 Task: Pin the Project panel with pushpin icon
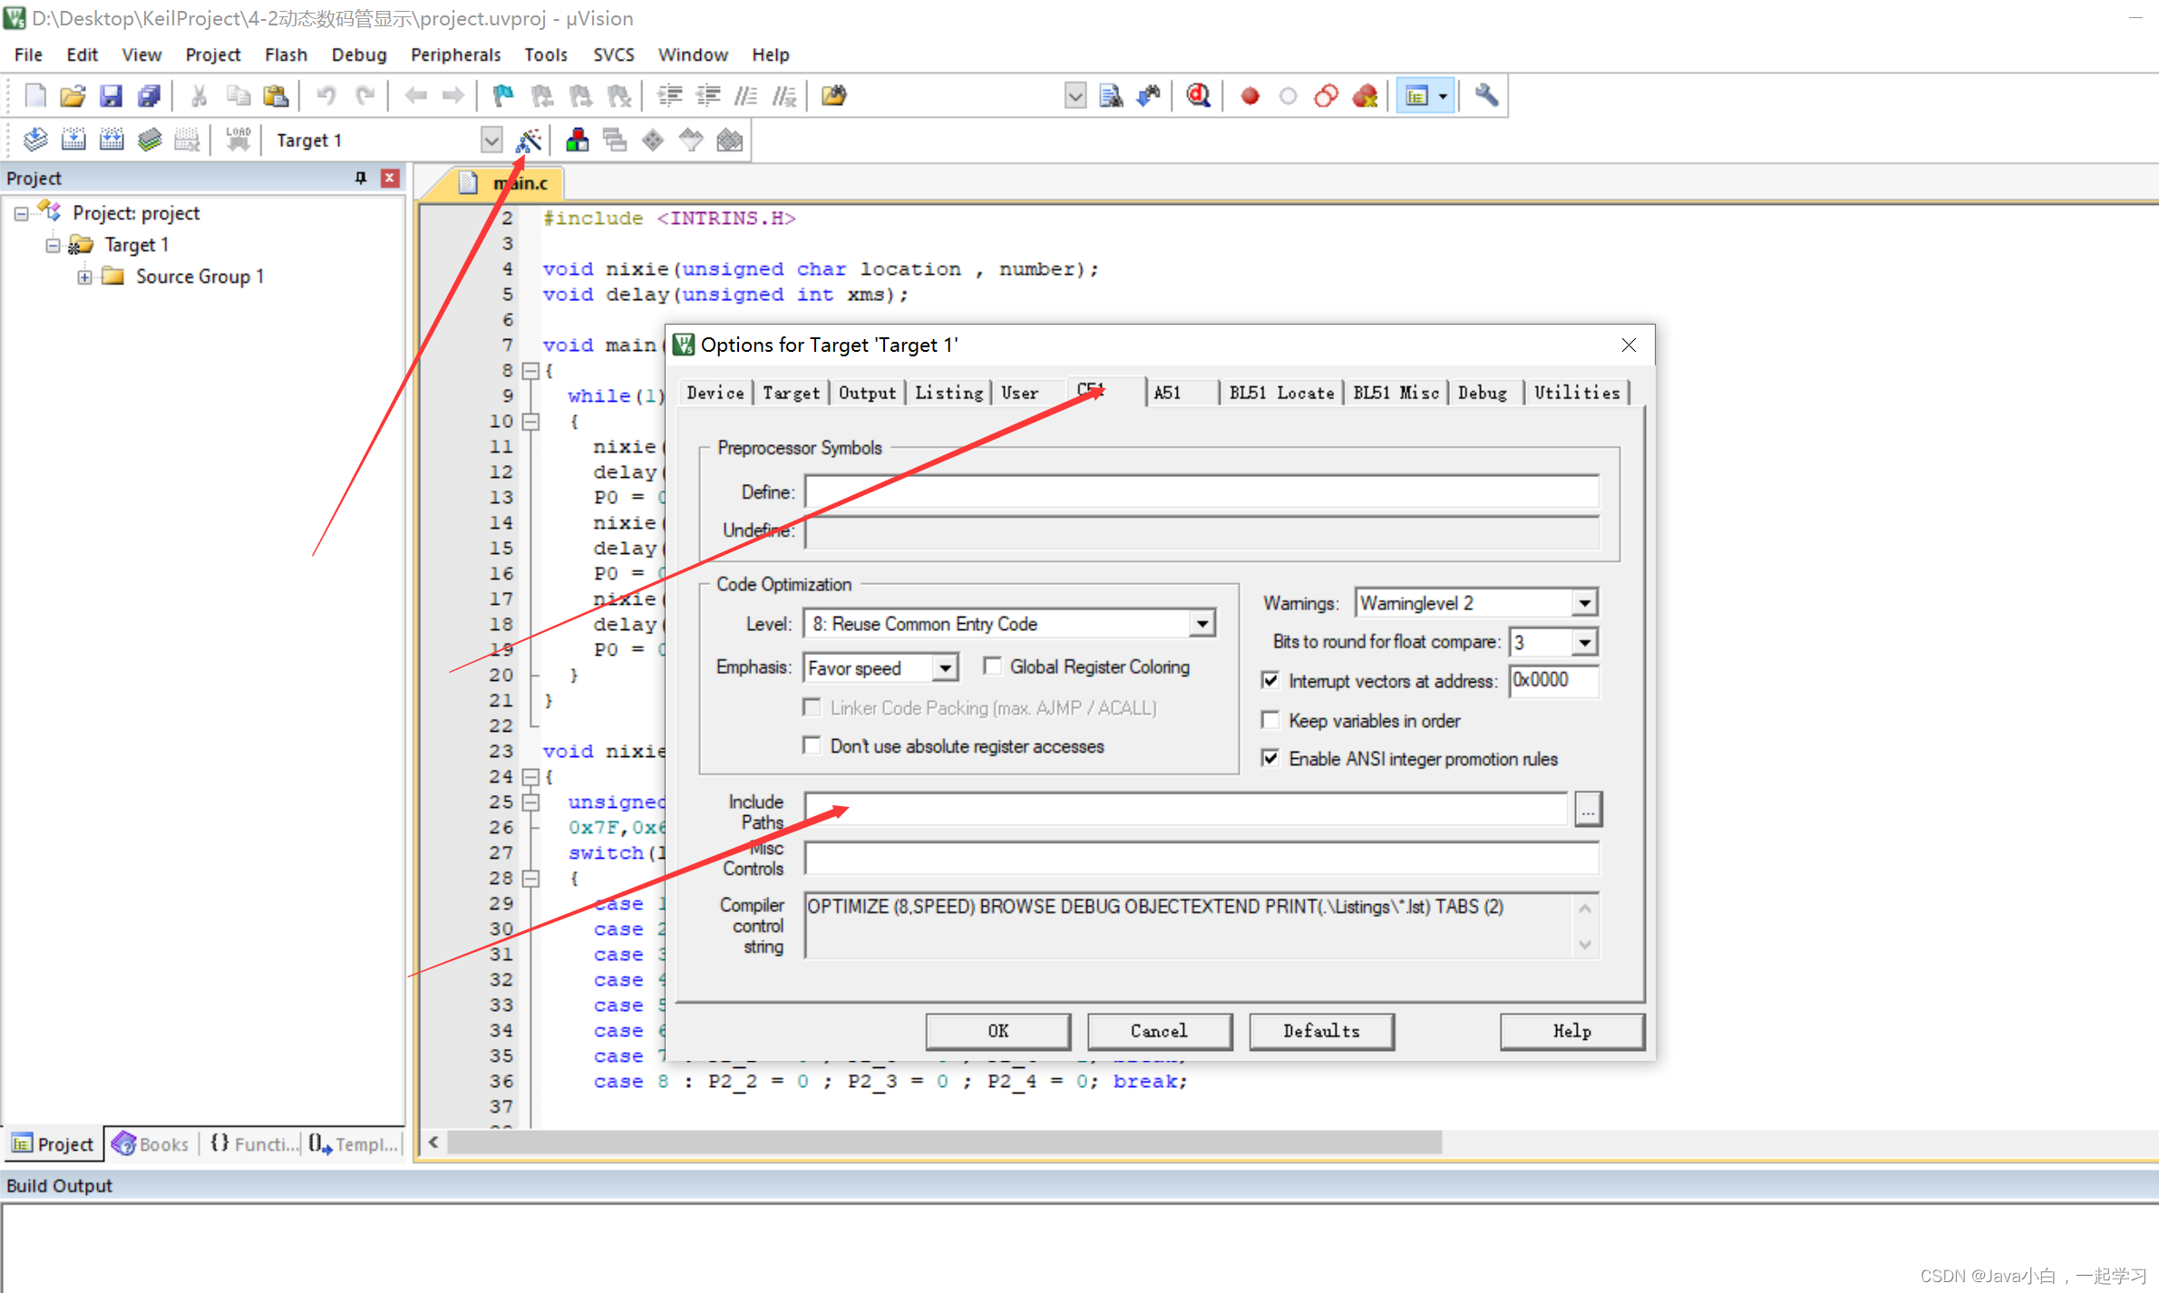pos(361,178)
